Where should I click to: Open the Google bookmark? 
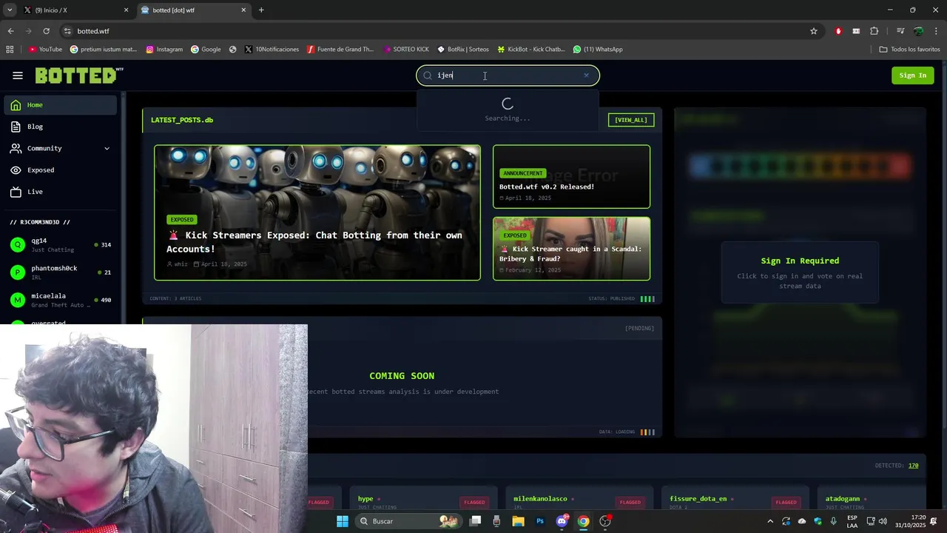pos(206,50)
